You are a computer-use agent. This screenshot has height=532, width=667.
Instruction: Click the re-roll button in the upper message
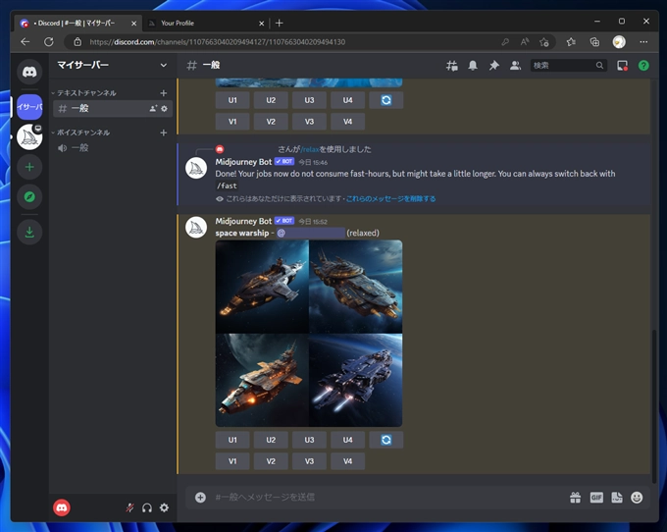tap(385, 100)
